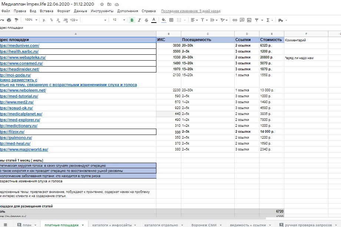The height and width of the screenshot is (227, 341).
Task: Toggle strikethrough formatting
Action: click(x=146, y=20)
